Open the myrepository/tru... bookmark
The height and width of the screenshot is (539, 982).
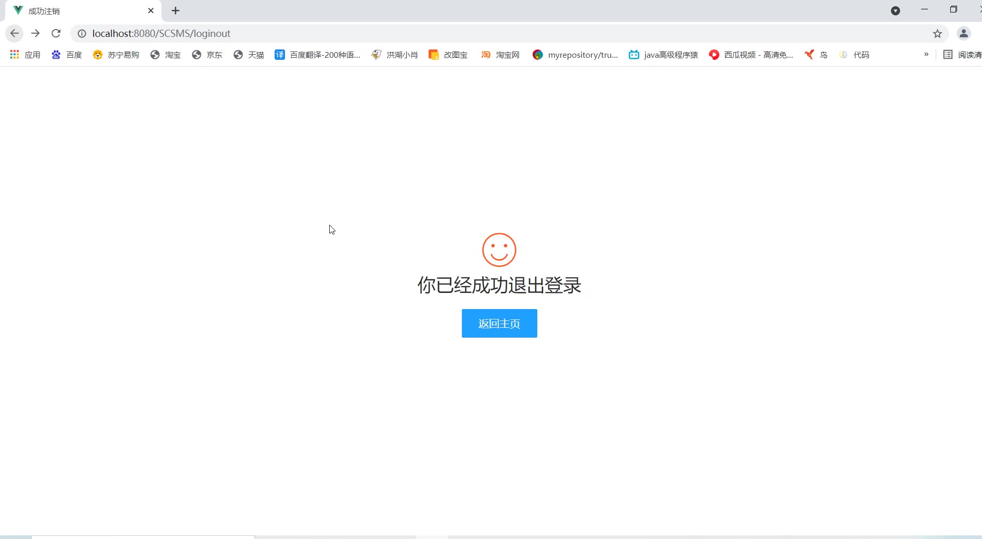click(575, 55)
